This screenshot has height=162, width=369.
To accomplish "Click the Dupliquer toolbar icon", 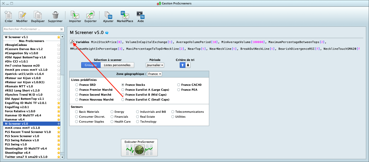I will [38, 15].
